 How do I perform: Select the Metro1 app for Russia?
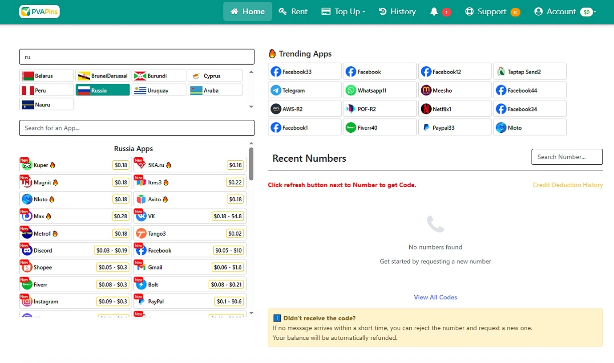pos(76,233)
